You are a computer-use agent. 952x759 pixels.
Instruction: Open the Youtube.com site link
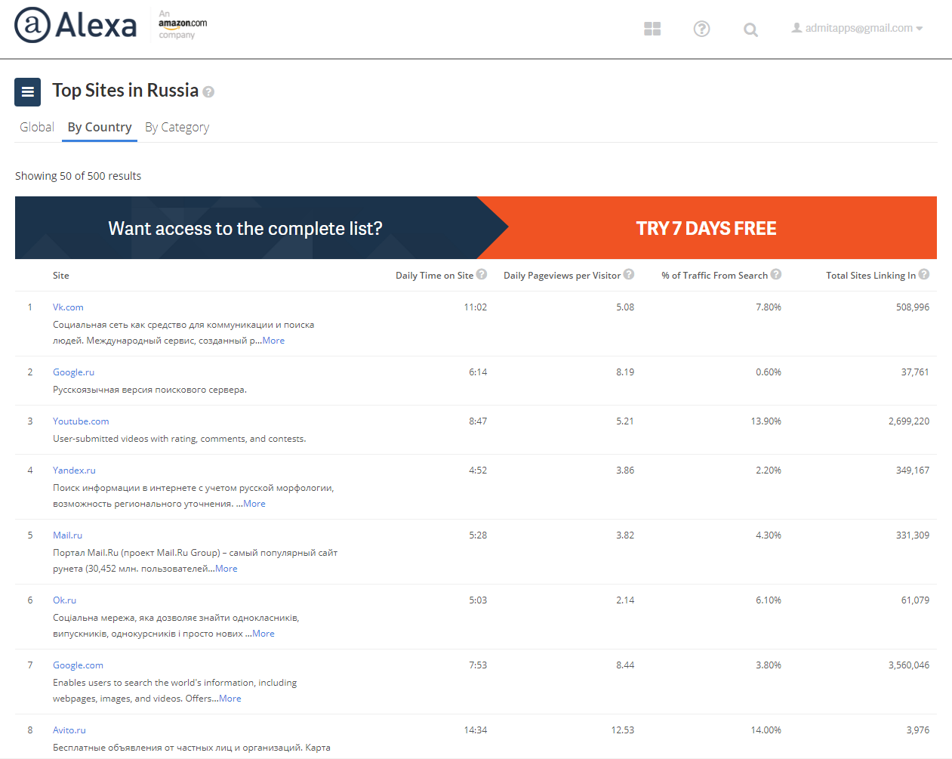coord(81,421)
